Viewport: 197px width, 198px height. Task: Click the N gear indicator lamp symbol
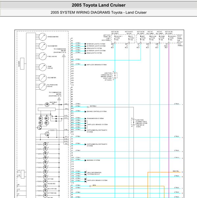pyautogui.click(x=45, y=154)
